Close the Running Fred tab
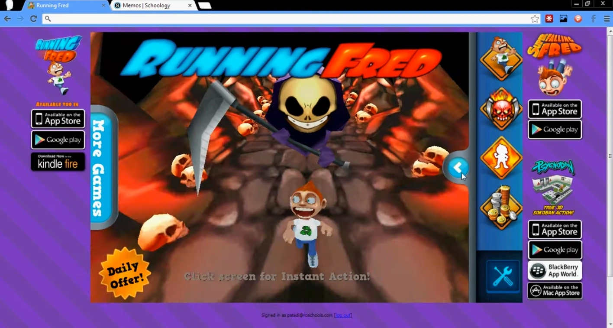The height and width of the screenshot is (328, 613). tap(103, 6)
